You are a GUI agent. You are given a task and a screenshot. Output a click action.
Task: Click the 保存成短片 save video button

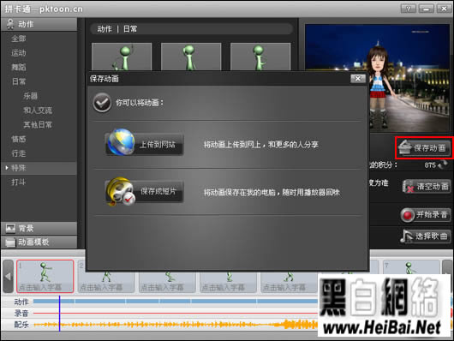pyautogui.click(x=145, y=191)
